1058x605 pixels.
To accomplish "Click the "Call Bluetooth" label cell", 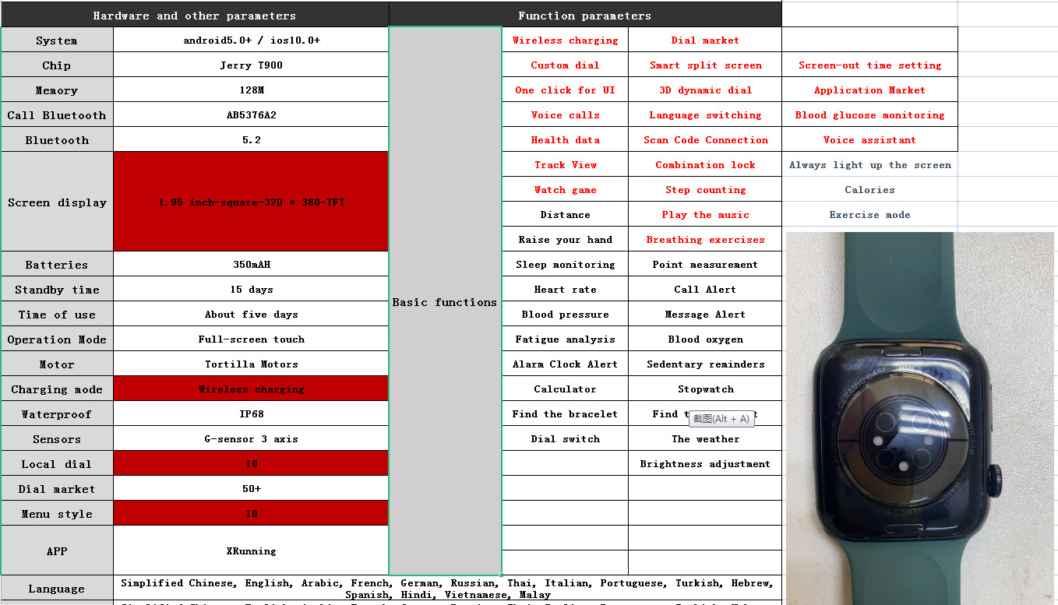I will click(x=57, y=115).
